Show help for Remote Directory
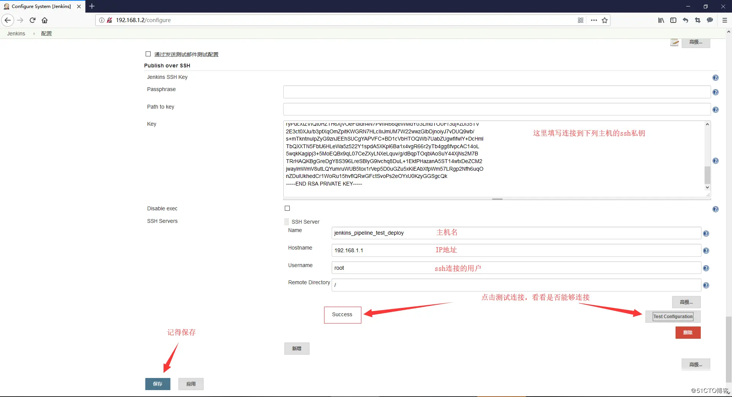Screen dimensions: 732x397 pyautogui.click(x=706, y=285)
